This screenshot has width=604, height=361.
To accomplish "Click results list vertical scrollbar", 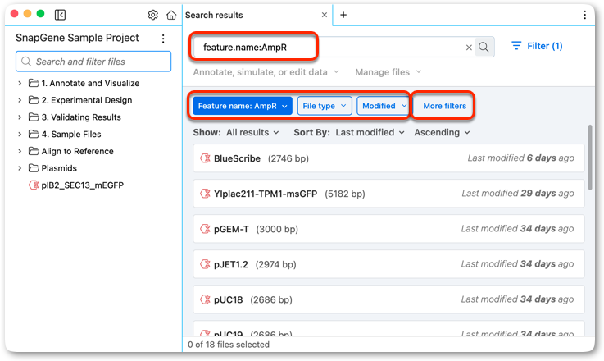I will coord(590,158).
